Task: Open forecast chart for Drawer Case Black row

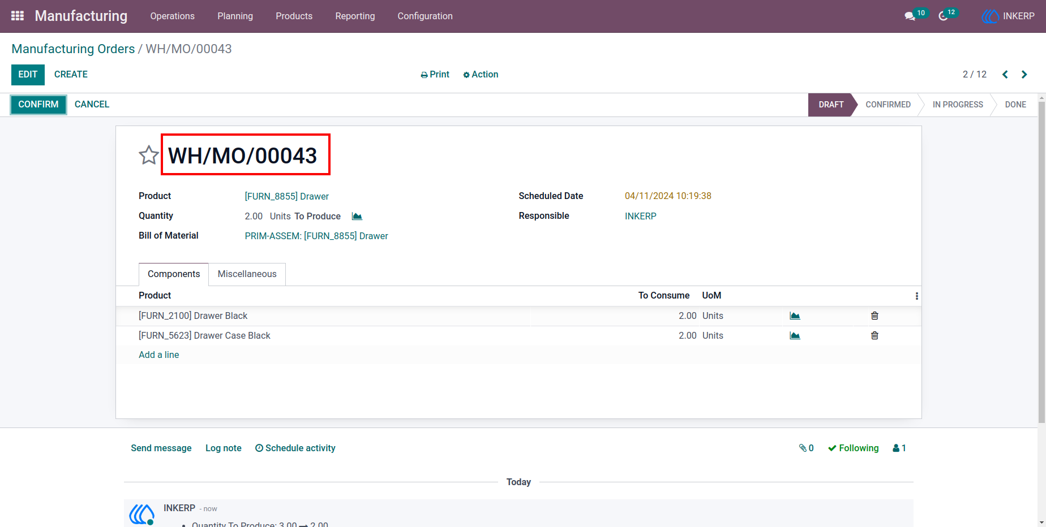Action: 795,335
